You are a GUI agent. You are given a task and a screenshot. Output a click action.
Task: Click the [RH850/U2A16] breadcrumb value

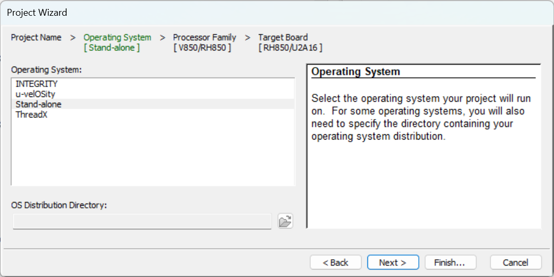pyautogui.click(x=290, y=48)
